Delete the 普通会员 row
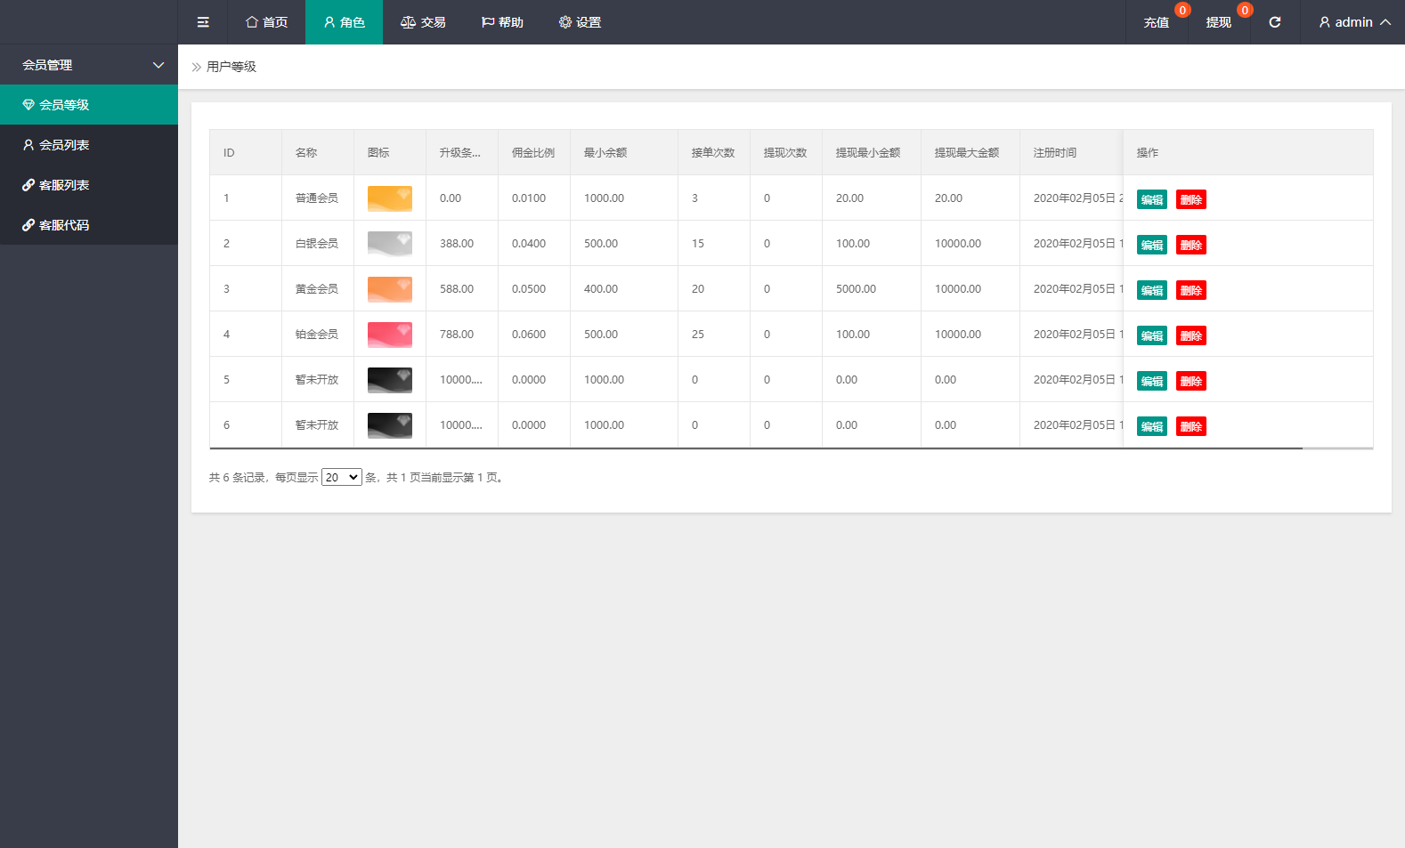The image size is (1405, 848). tap(1191, 199)
